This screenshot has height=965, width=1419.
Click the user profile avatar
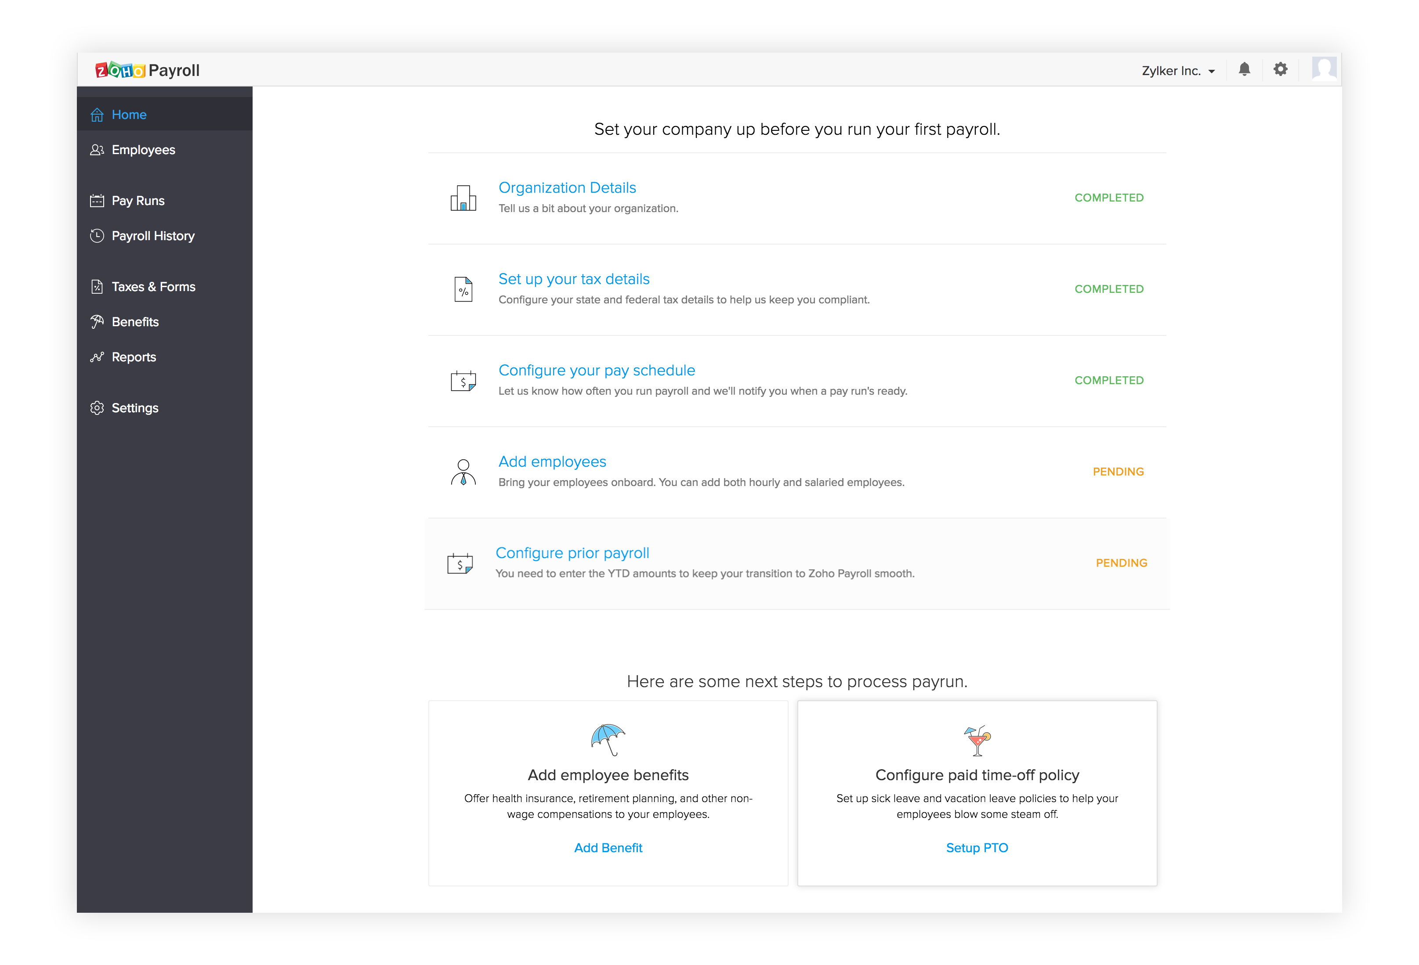point(1323,68)
